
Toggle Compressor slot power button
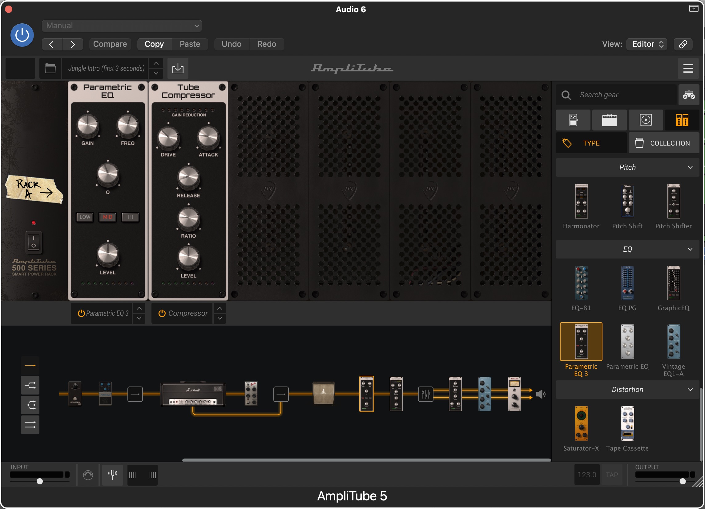[162, 313]
